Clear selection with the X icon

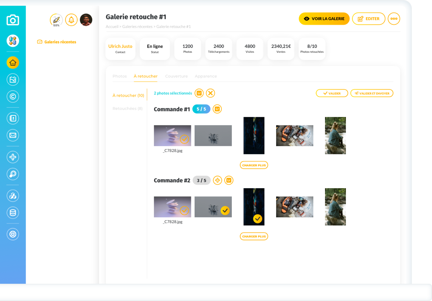pyautogui.click(x=211, y=93)
